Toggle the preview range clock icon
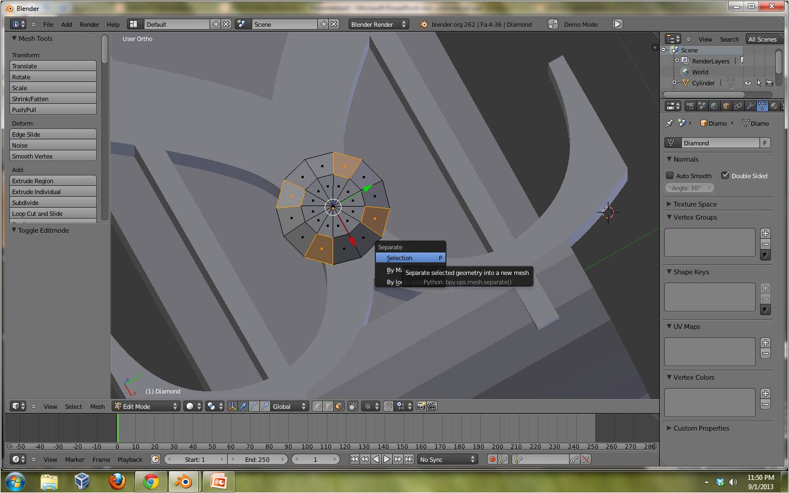The image size is (789, 493). [155, 459]
